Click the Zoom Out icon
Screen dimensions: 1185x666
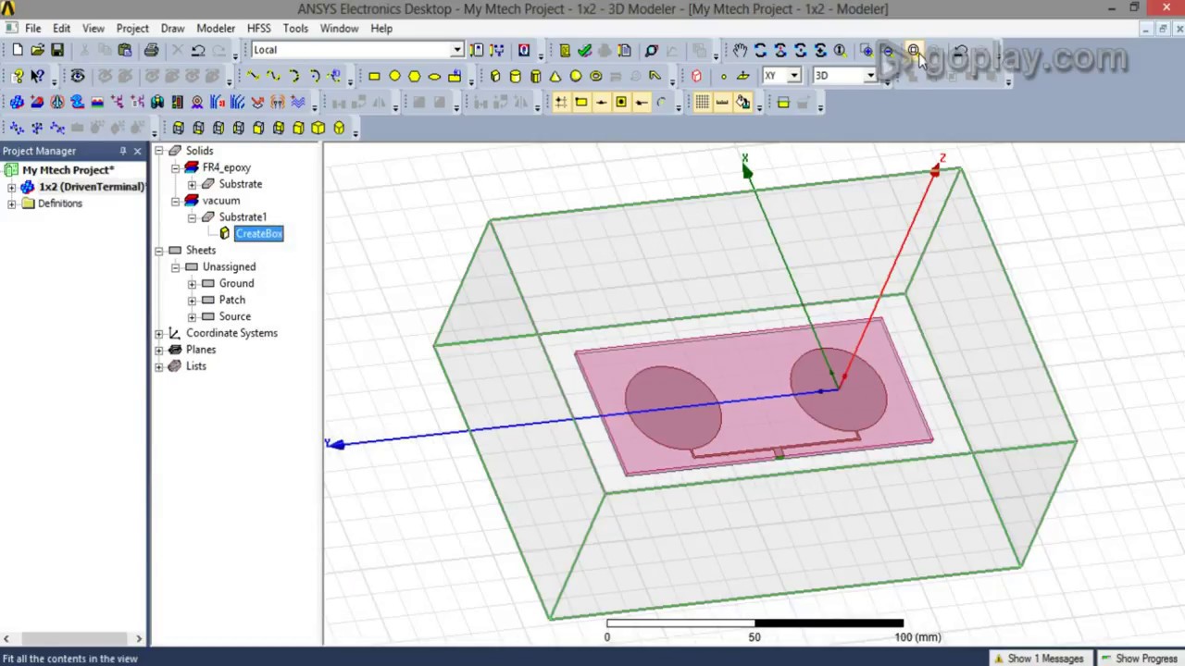pos(887,50)
